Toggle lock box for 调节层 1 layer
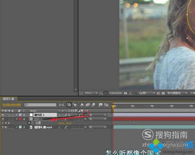This screenshot has height=155, width=195. (x=12, y=115)
